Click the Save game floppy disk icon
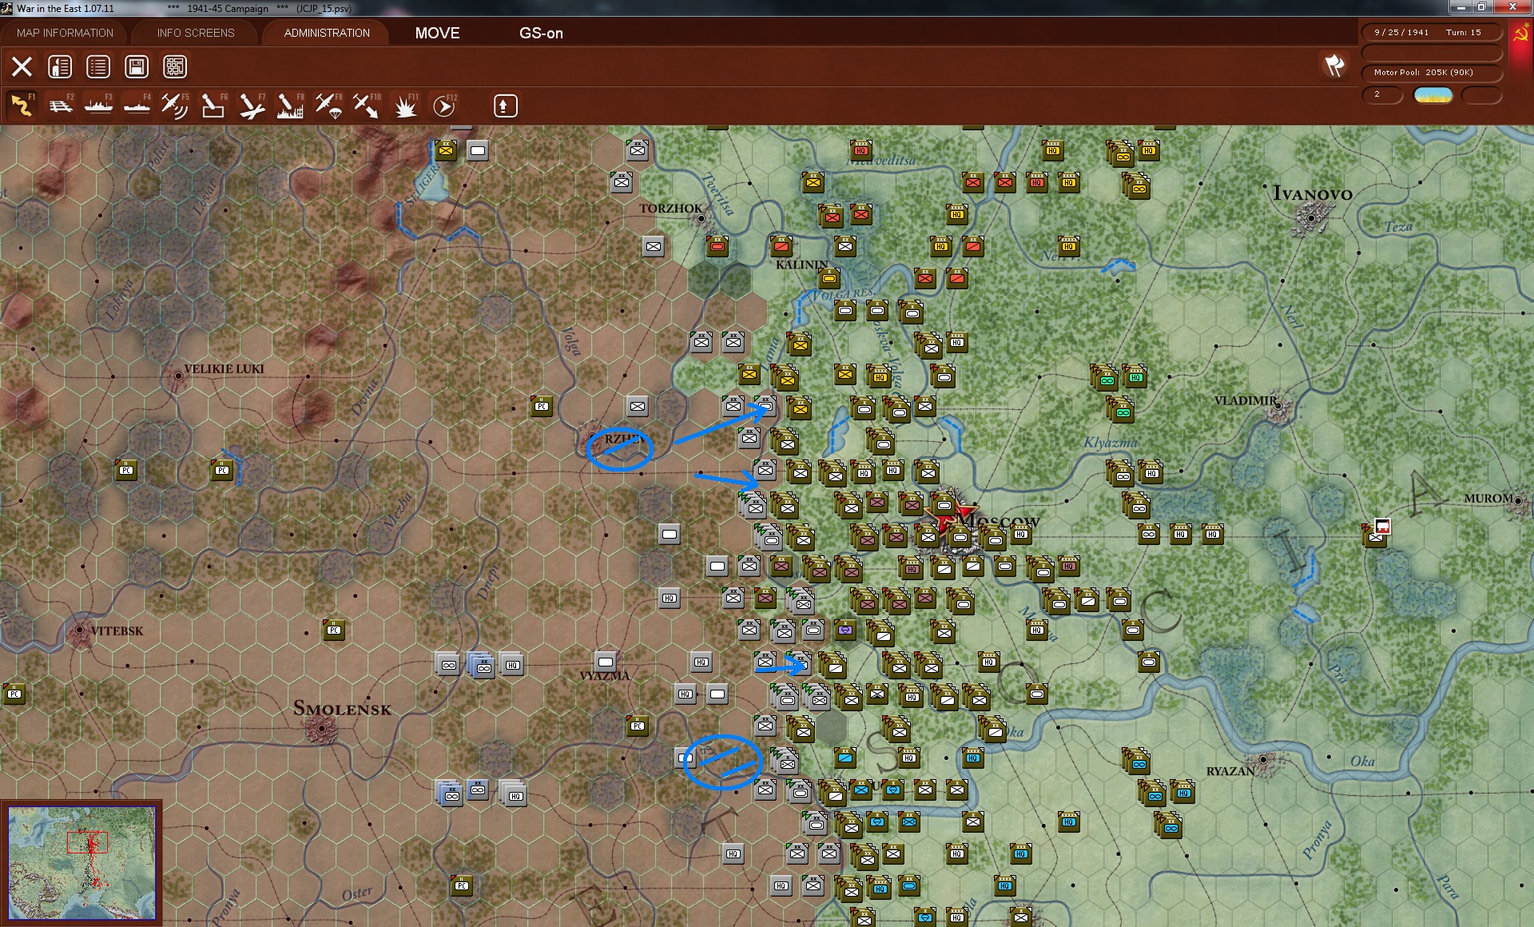Screen dimensions: 1534x927 (x=137, y=66)
